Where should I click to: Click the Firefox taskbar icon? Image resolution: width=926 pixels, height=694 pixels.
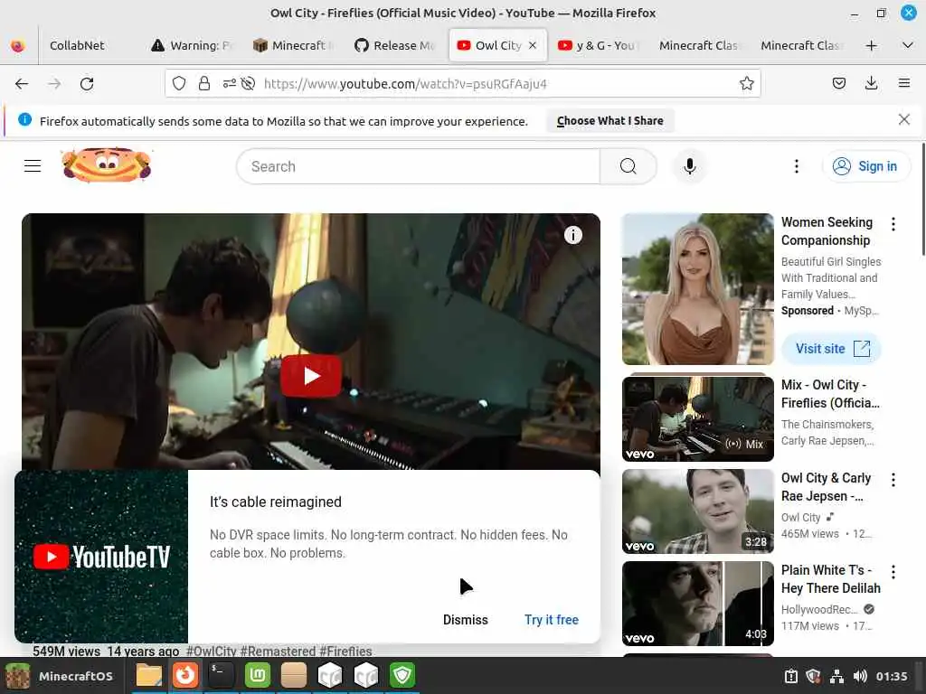[184, 675]
